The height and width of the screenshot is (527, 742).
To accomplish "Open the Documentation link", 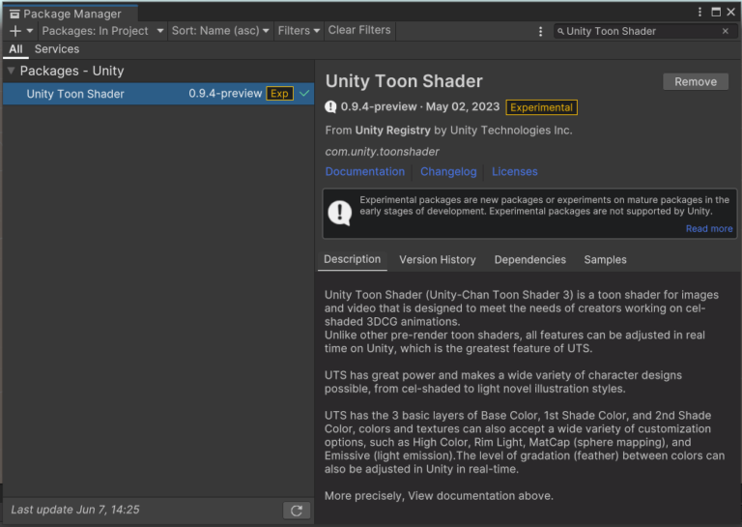I will coord(364,172).
